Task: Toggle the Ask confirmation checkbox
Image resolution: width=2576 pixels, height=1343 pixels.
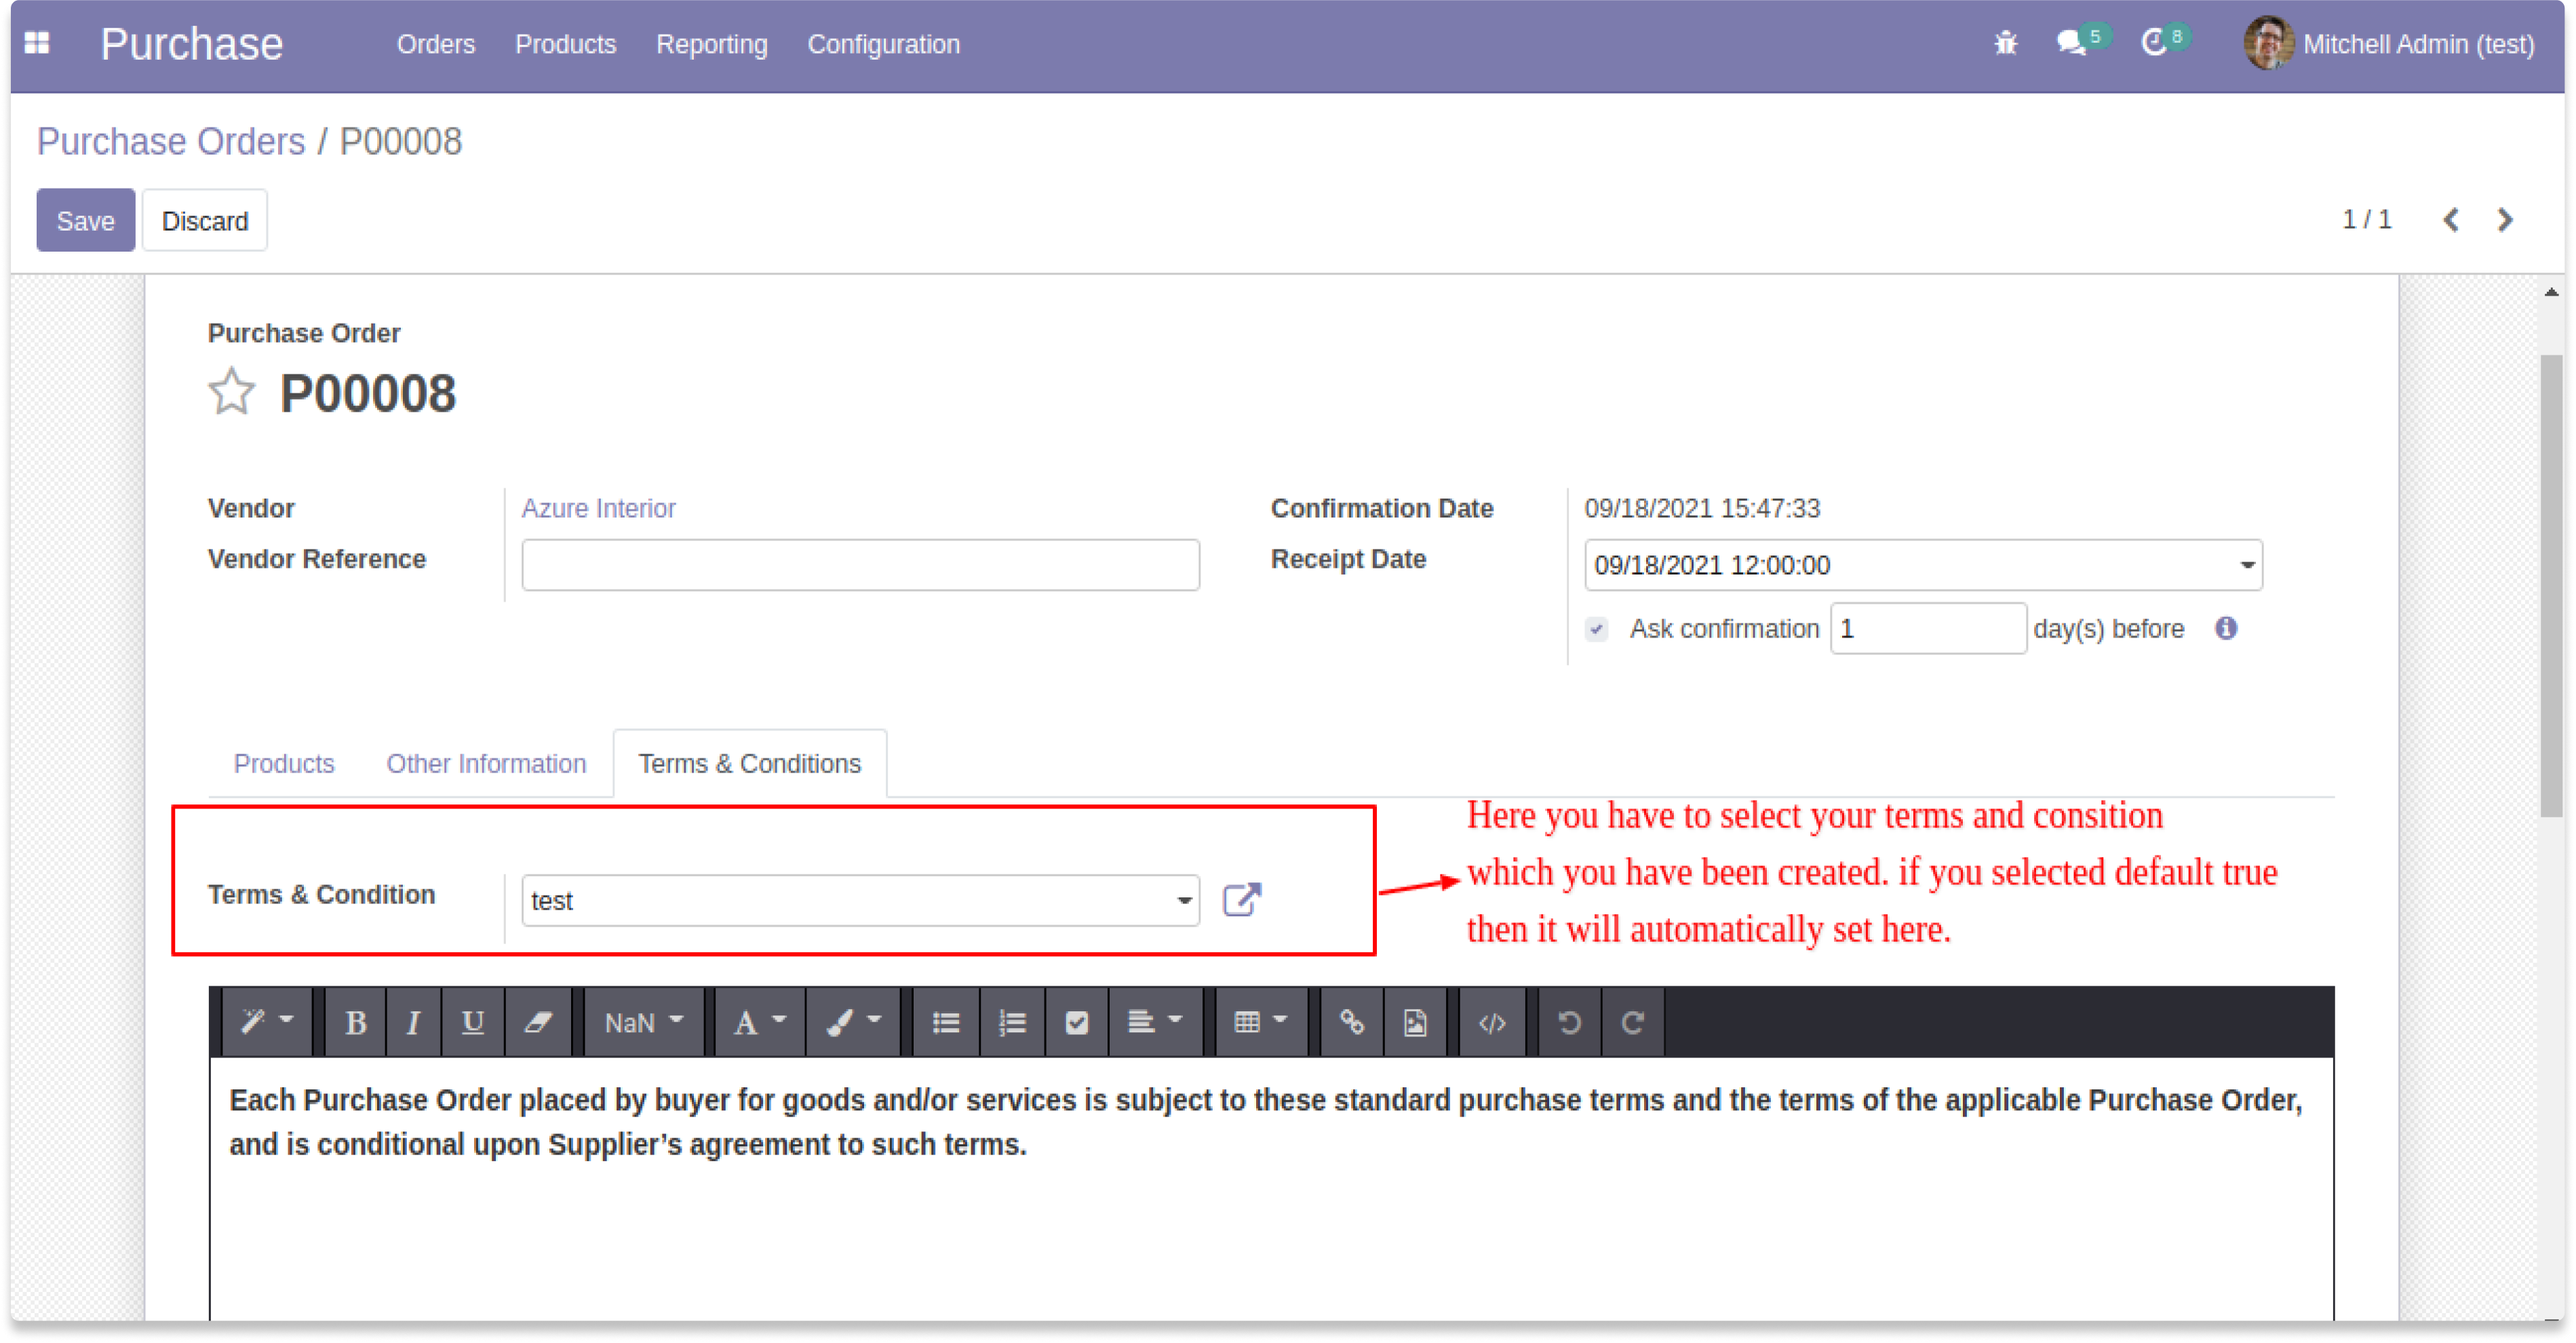Action: tap(1596, 629)
